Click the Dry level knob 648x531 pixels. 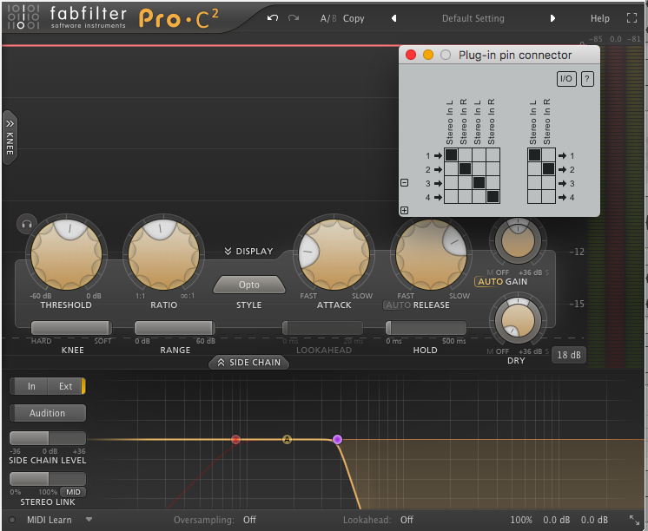click(518, 320)
